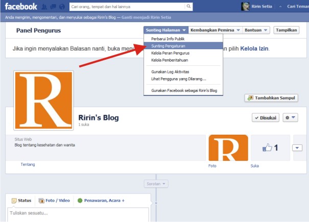Viewport: 309px width, 222px height.
Task: Open Kembangkan Pemirsa dropdown
Action: (x=215, y=30)
